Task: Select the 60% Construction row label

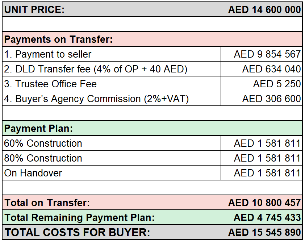Action: 43,143
